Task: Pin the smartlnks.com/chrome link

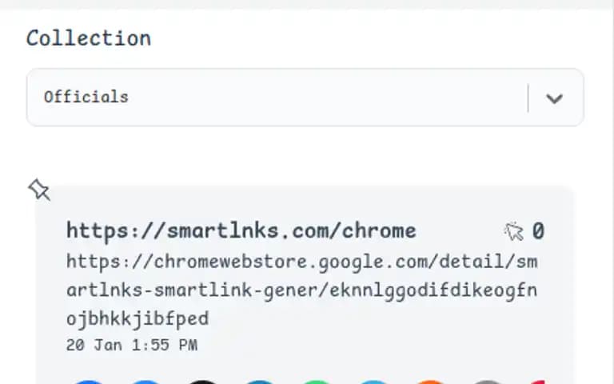Action: click(39, 190)
